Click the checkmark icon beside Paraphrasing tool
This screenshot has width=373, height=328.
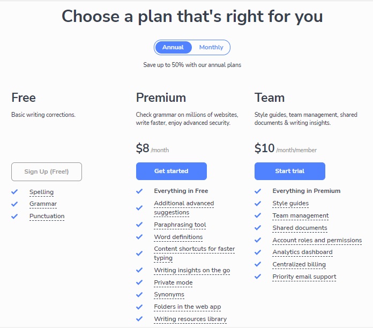pyautogui.click(x=139, y=225)
